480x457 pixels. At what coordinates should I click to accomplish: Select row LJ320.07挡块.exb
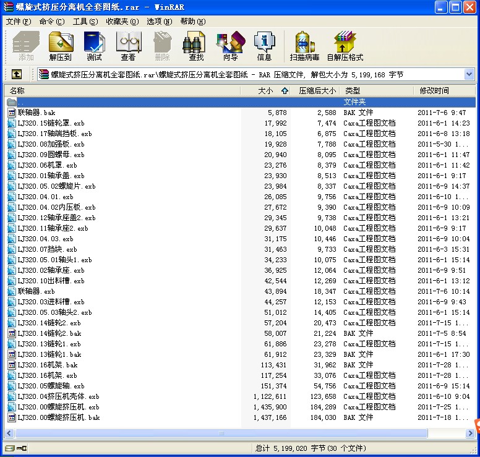point(241,249)
